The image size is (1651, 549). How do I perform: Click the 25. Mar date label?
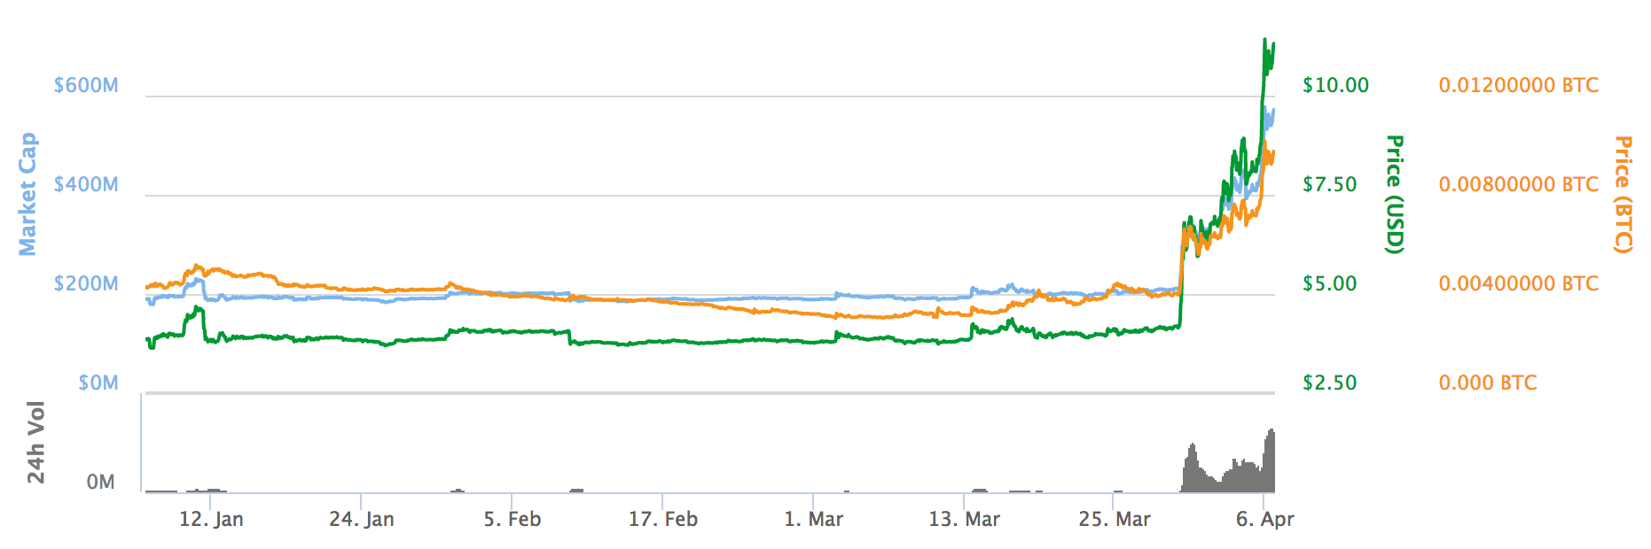[1115, 520]
